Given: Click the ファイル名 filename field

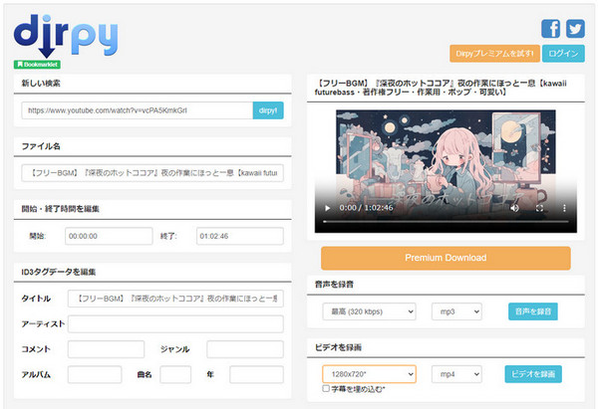Looking at the screenshot, I should coord(152,173).
